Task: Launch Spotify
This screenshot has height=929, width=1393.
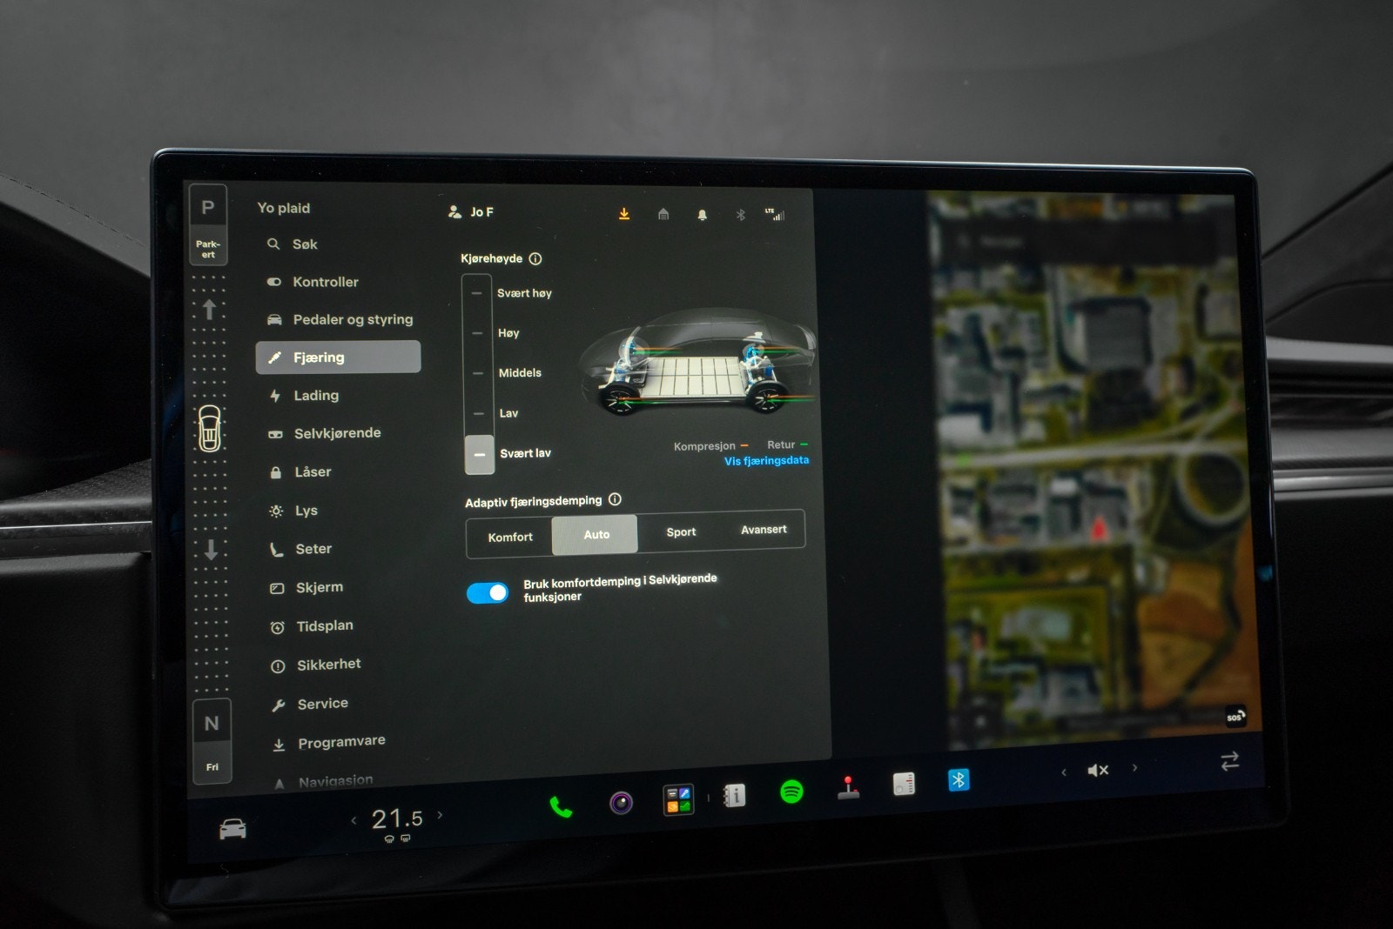Action: click(x=791, y=792)
